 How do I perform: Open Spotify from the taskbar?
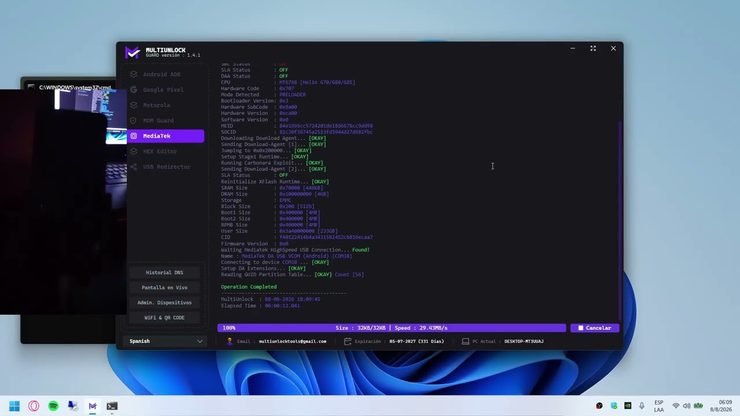coord(53,406)
